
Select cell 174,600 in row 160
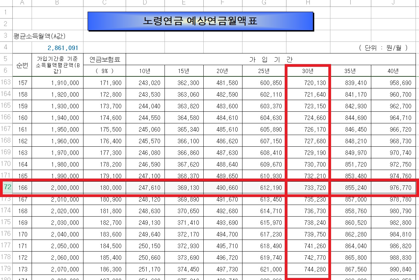tap(104, 118)
